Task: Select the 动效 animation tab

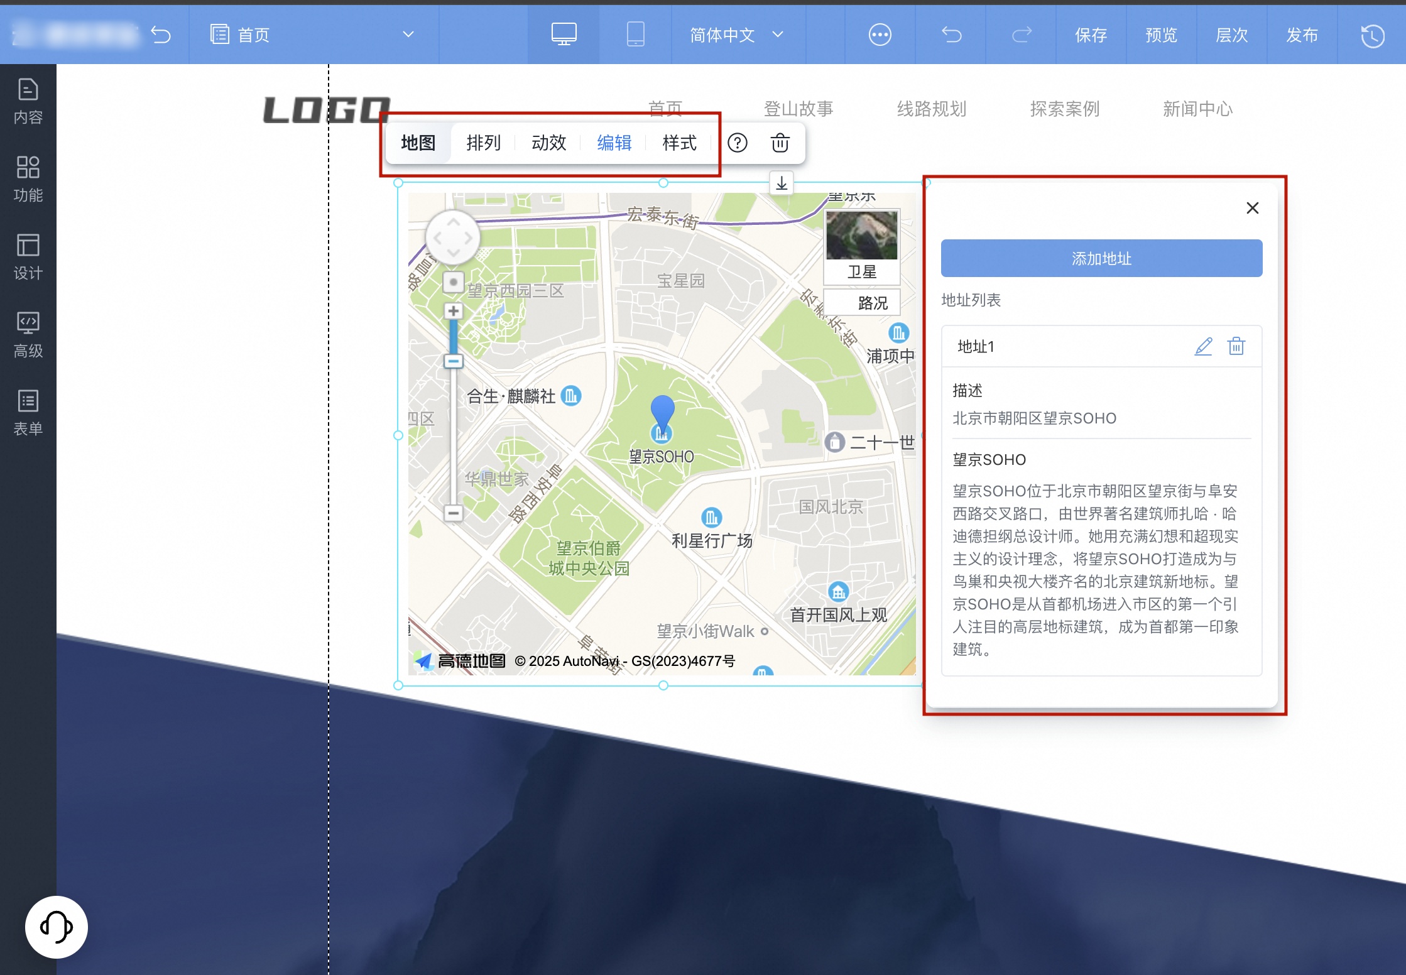Action: [x=549, y=143]
